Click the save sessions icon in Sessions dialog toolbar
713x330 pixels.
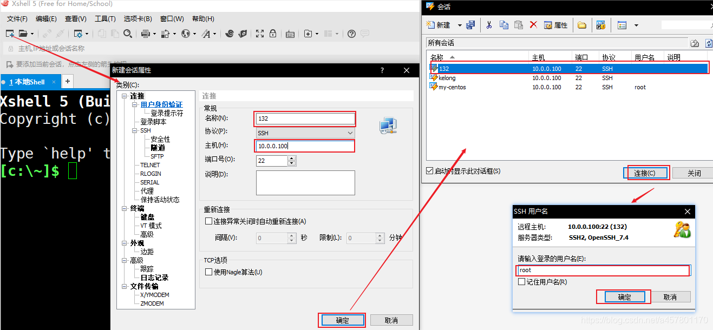pyautogui.click(x=470, y=25)
